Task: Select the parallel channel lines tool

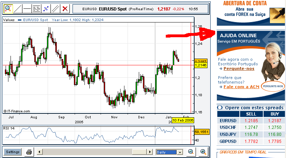Action: (55, 9)
